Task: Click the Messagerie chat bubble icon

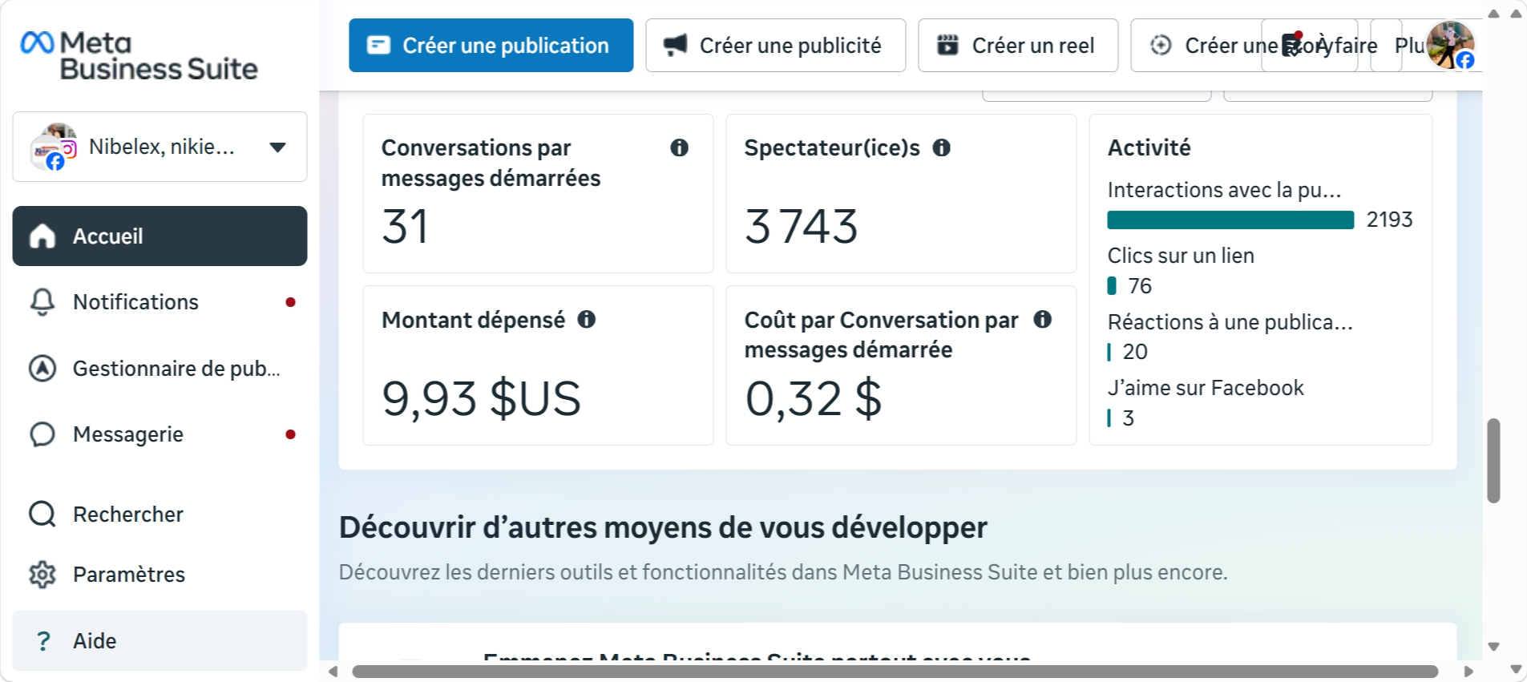Action: tap(42, 434)
